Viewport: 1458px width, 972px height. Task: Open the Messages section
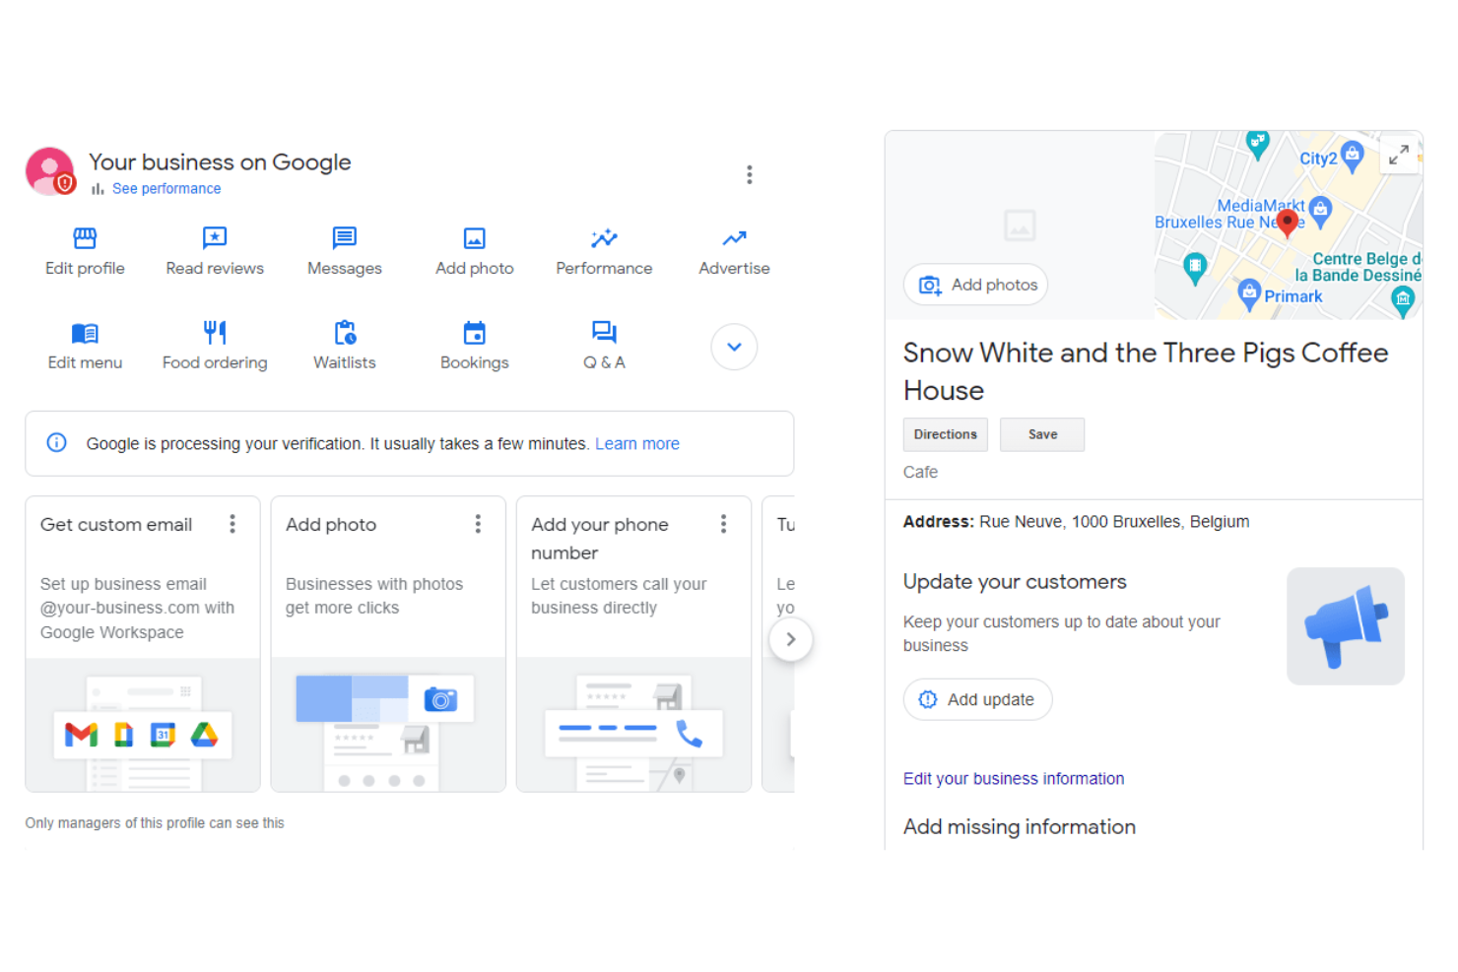344,251
